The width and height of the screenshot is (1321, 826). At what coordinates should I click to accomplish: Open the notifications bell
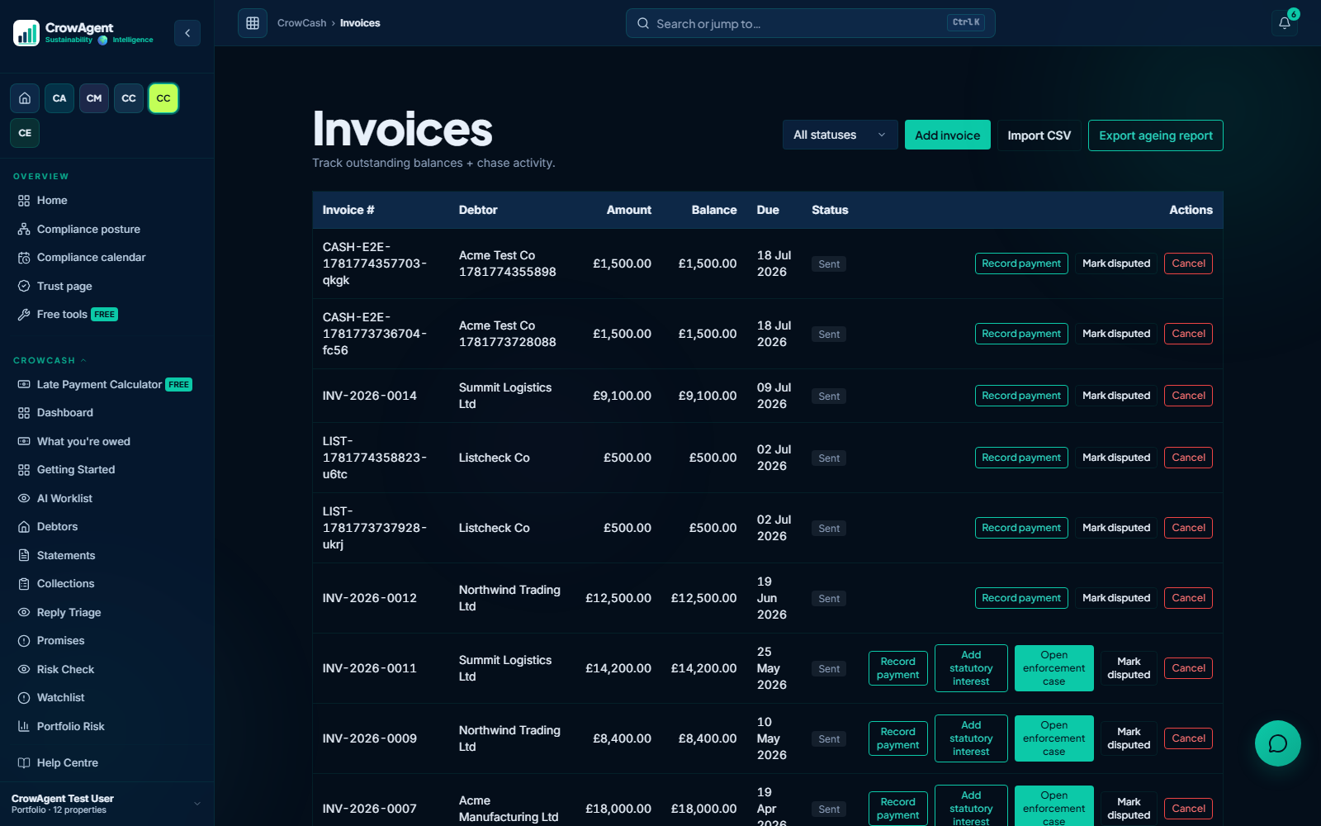click(1285, 23)
